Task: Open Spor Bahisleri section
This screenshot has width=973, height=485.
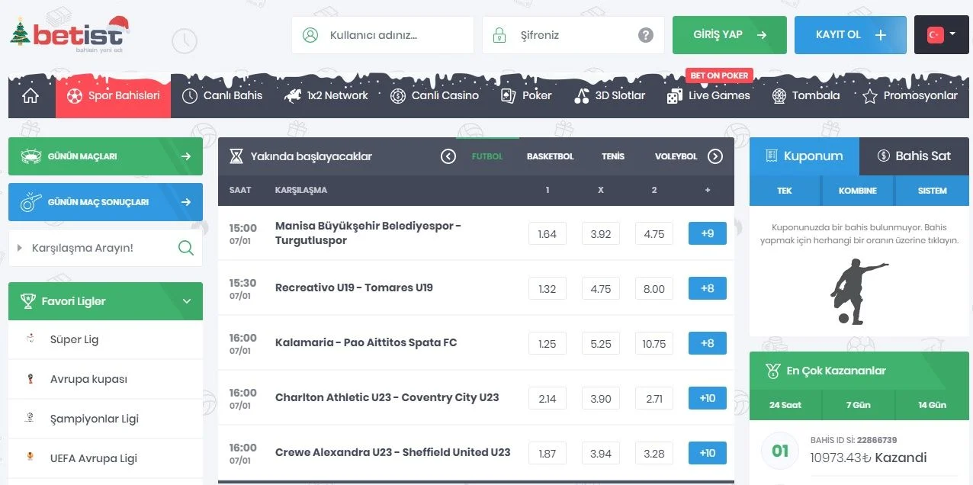Action: 113,95
